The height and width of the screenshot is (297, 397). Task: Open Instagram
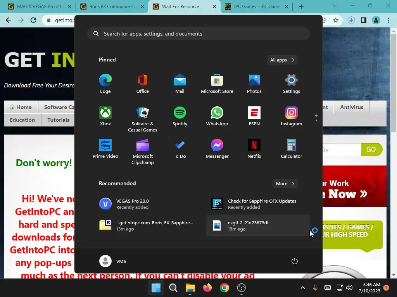pyautogui.click(x=292, y=116)
